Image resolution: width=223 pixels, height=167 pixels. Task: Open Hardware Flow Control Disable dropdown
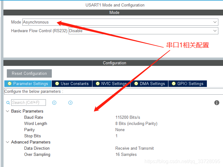click(x=143, y=31)
